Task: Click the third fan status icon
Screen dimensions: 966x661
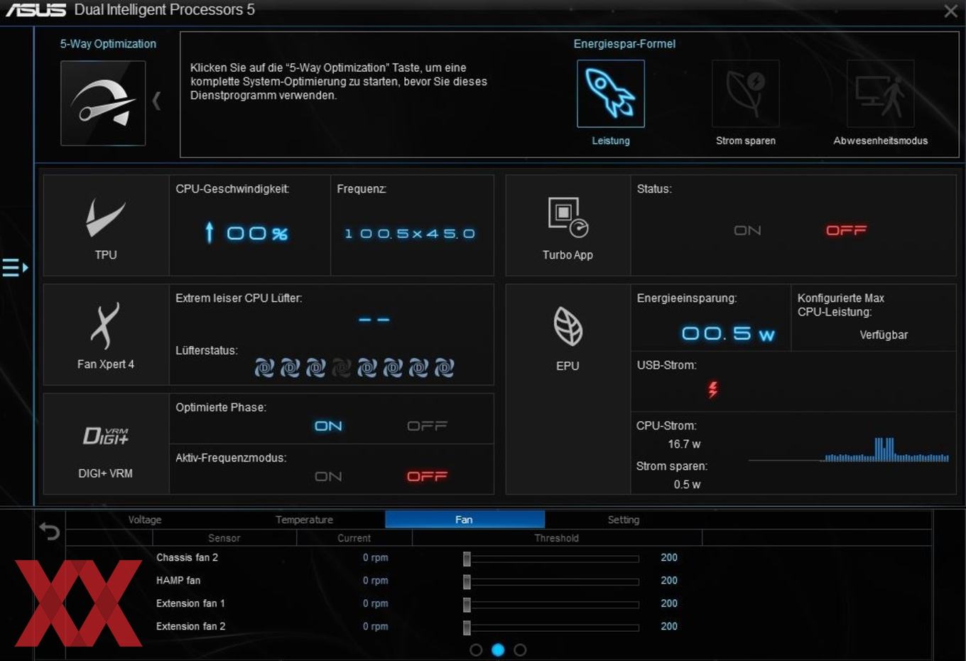Action: coord(315,367)
